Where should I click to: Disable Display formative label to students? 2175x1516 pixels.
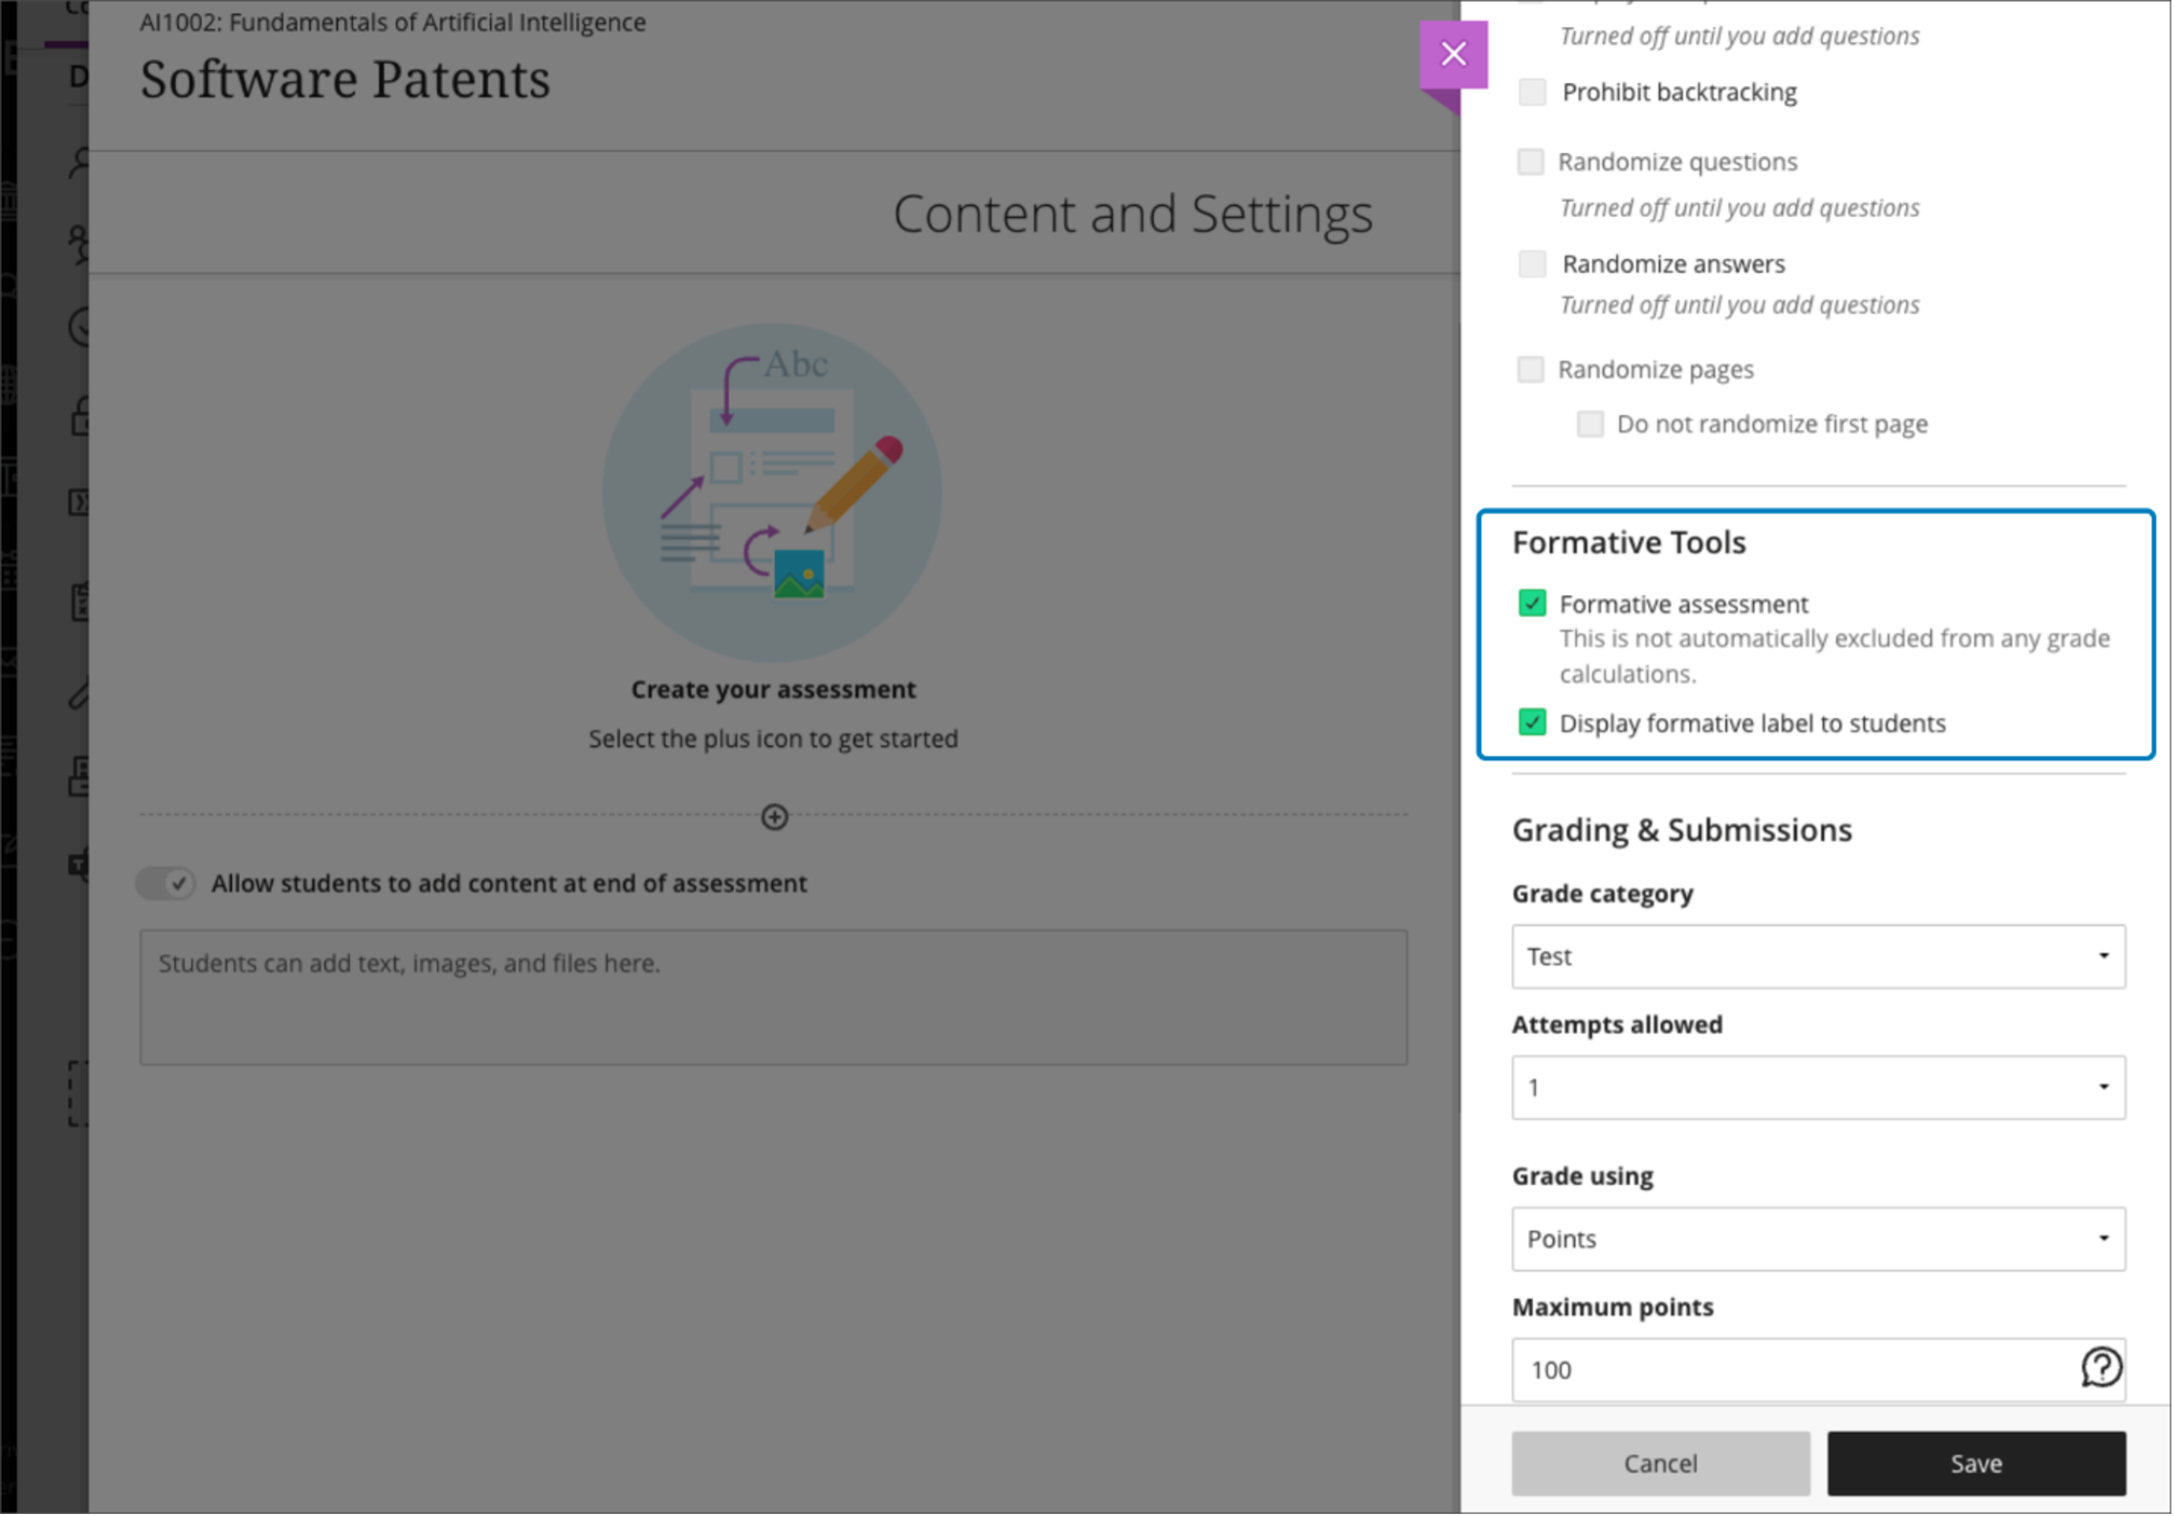(x=1532, y=723)
